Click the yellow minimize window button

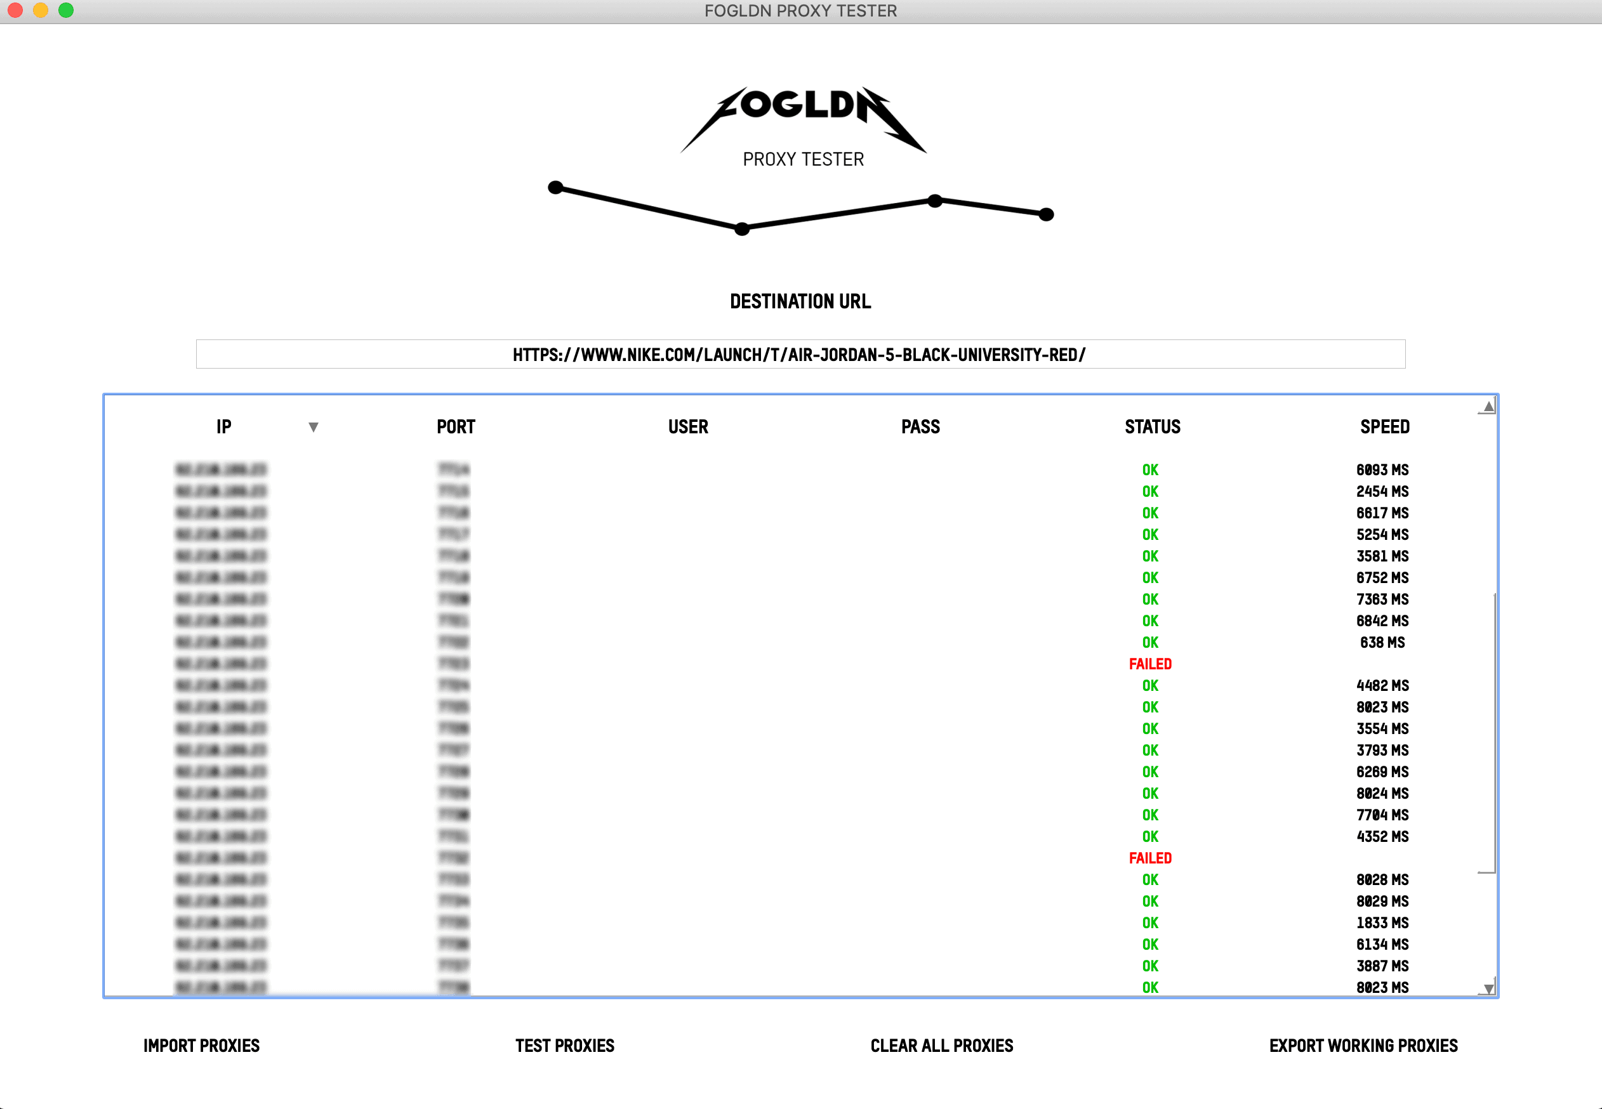[x=41, y=10]
